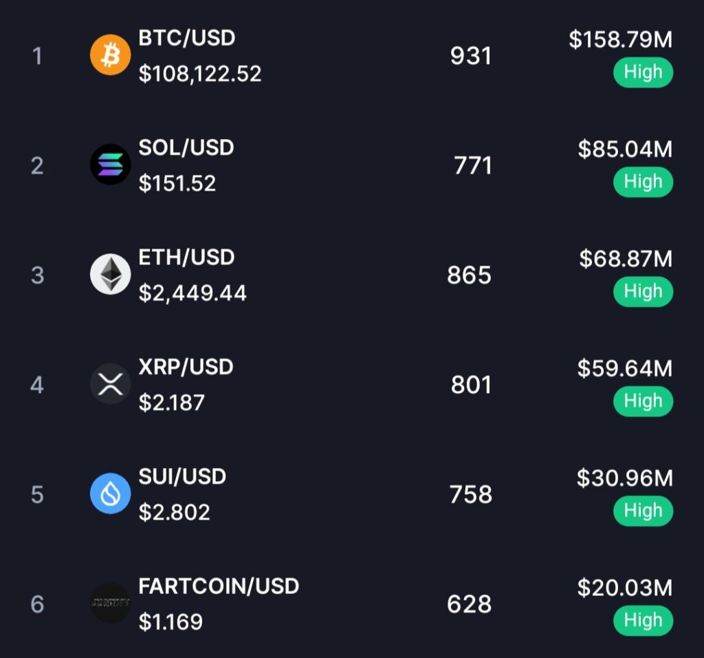Click the High badge for XRP/USD

643,401
